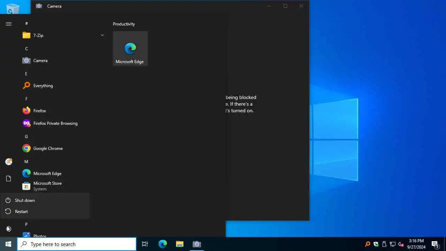Jump to the letter P section header
This screenshot has width=446, height=251.
tap(26, 225)
